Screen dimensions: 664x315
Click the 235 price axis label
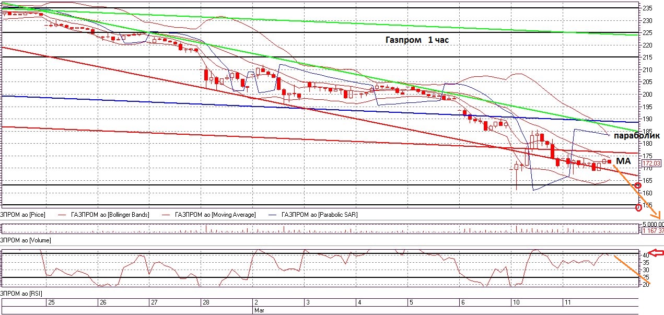coord(647,8)
